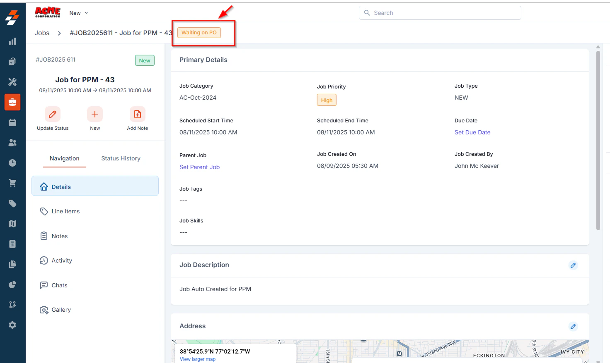Open the New dropdown in top bar
Screen dimensions: 610x363
tap(79, 13)
